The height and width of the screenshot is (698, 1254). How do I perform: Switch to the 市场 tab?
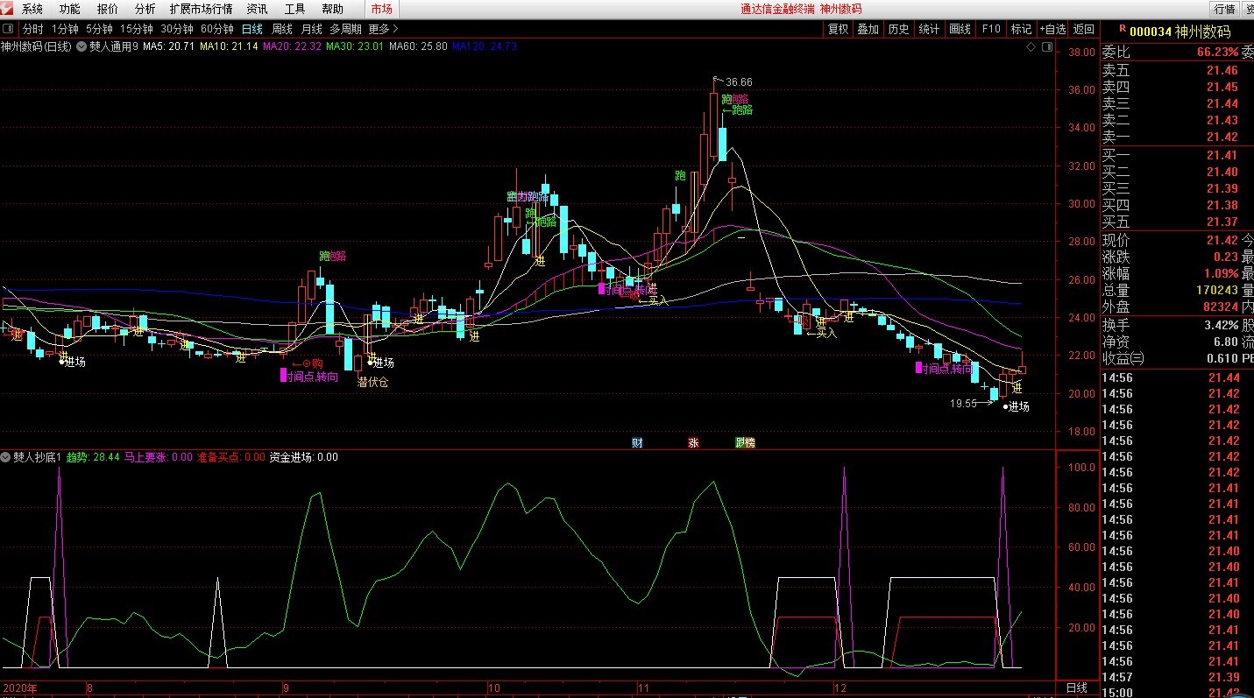click(381, 9)
